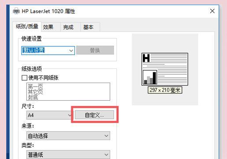Open the 效果 tab
Image resolution: width=227 pixels, height=159 pixels.
[x=51, y=27]
